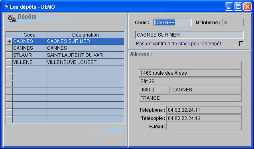
Task: Select the STLAUR code cell
Action: point(30,55)
